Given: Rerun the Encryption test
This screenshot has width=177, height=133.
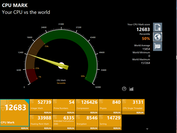Looking at the screenshot, I should pyautogui.click(x=94, y=128).
